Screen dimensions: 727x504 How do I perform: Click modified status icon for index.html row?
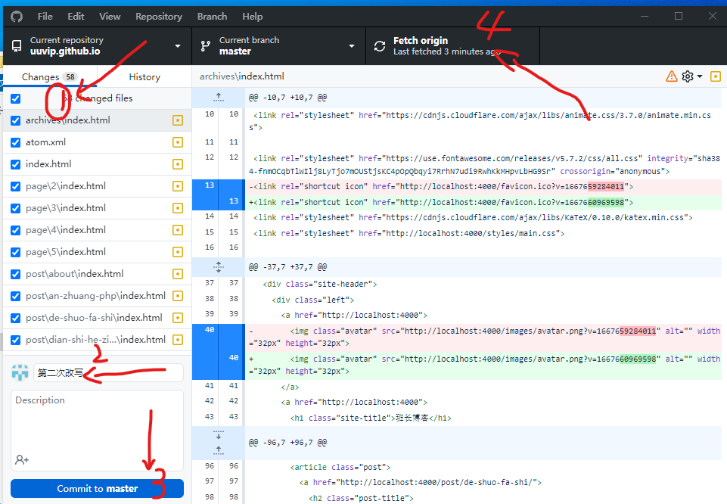178,164
